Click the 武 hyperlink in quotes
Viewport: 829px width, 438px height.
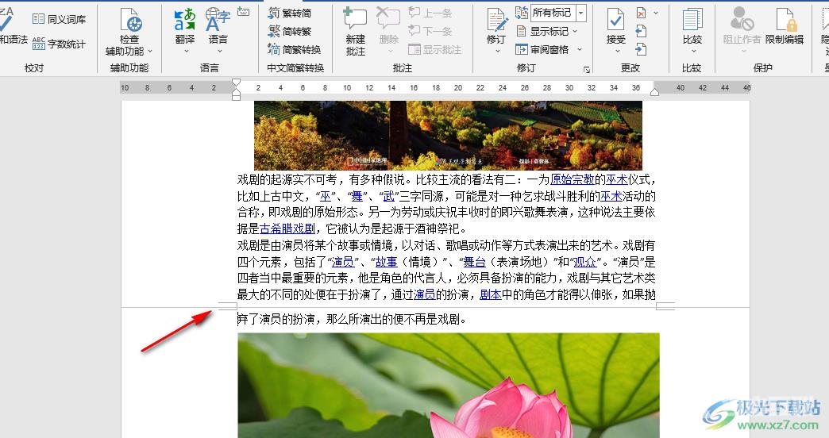point(388,196)
